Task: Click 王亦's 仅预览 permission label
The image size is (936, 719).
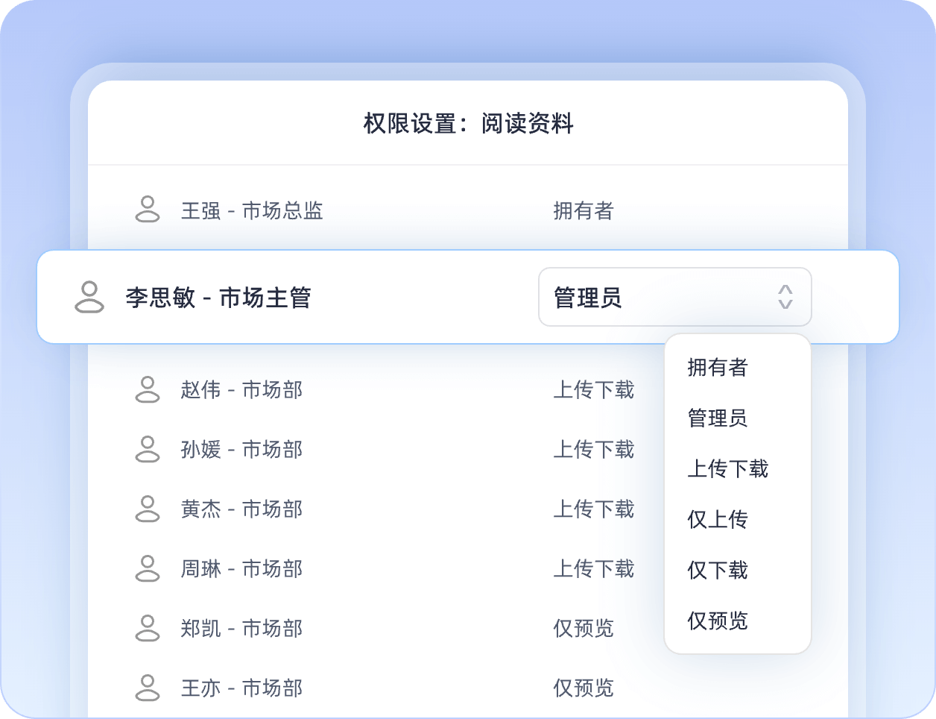Action: point(583,688)
